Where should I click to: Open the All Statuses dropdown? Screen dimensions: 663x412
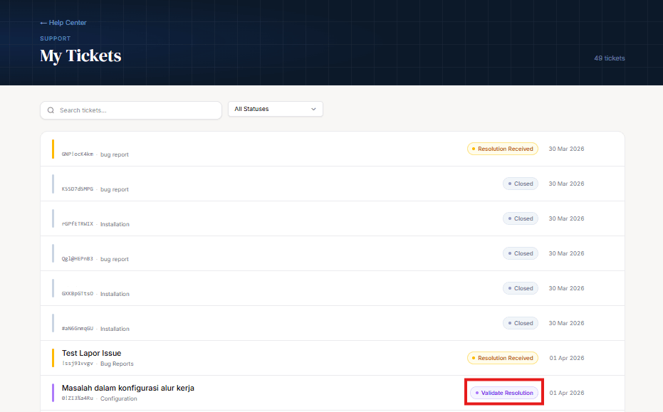coord(275,109)
